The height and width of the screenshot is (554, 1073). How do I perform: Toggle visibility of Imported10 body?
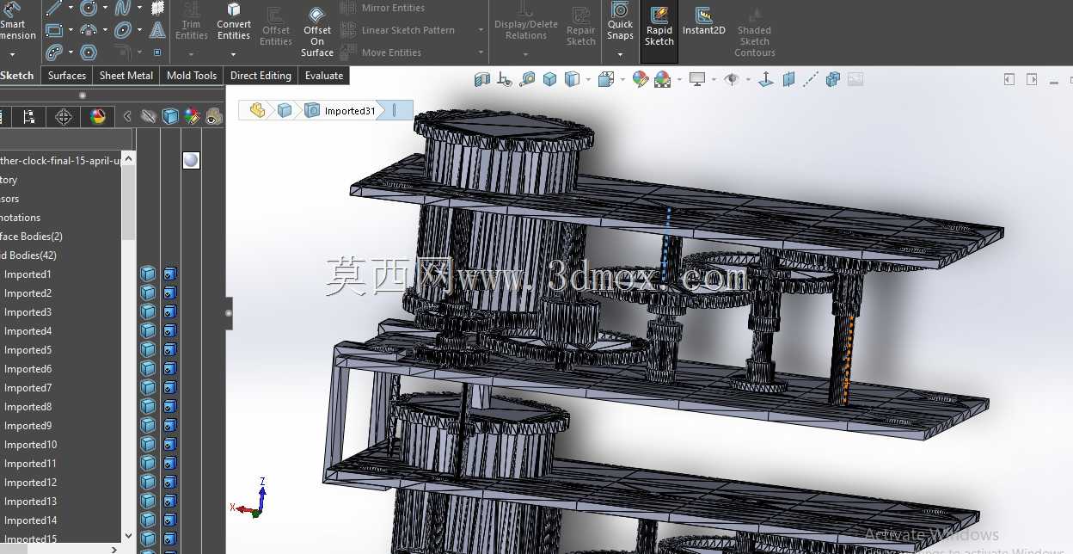click(148, 445)
